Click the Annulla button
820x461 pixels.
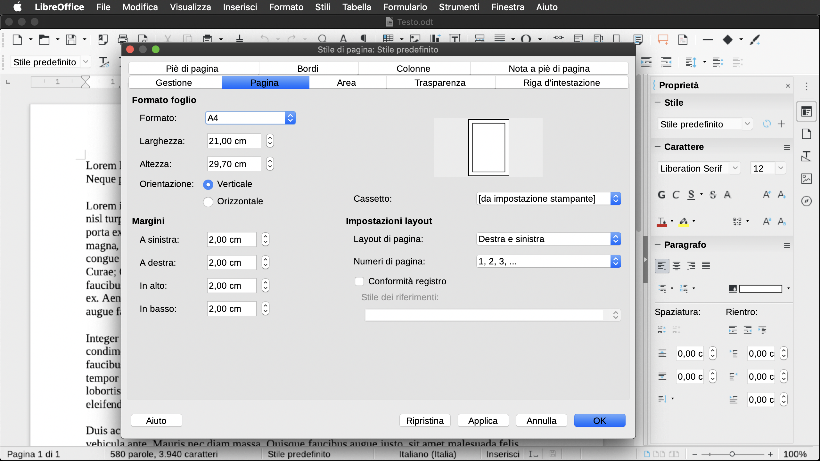541,421
